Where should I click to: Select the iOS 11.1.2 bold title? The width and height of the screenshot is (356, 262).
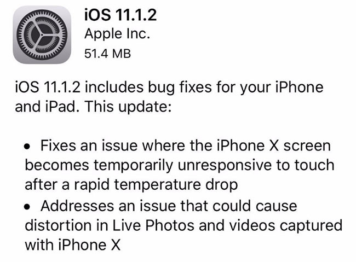[x=120, y=15]
